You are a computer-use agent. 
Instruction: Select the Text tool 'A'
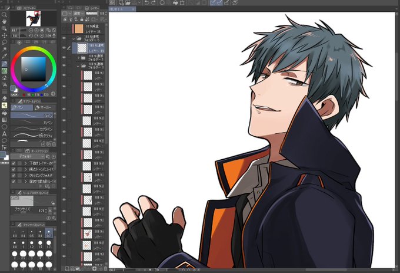point(4,134)
